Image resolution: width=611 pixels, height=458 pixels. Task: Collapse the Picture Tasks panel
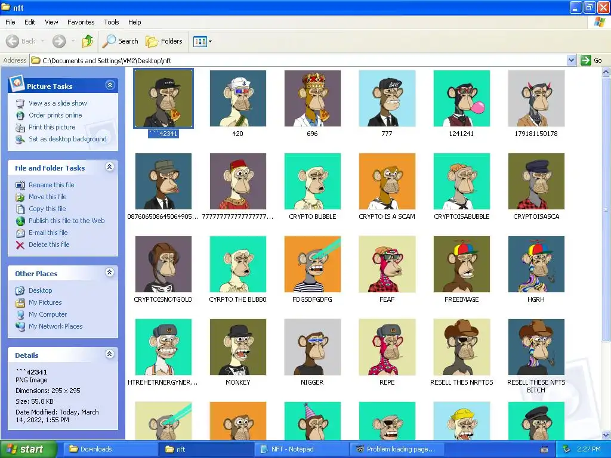110,85
